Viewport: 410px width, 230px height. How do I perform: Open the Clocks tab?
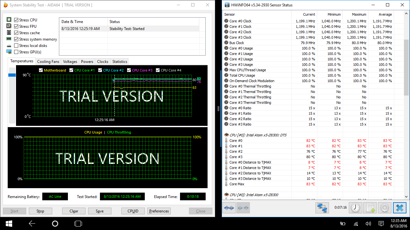click(x=103, y=62)
